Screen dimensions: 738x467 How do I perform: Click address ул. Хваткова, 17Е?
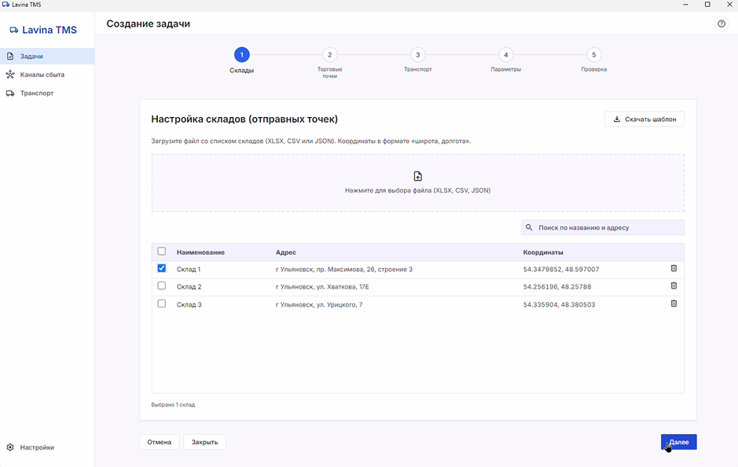point(322,287)
